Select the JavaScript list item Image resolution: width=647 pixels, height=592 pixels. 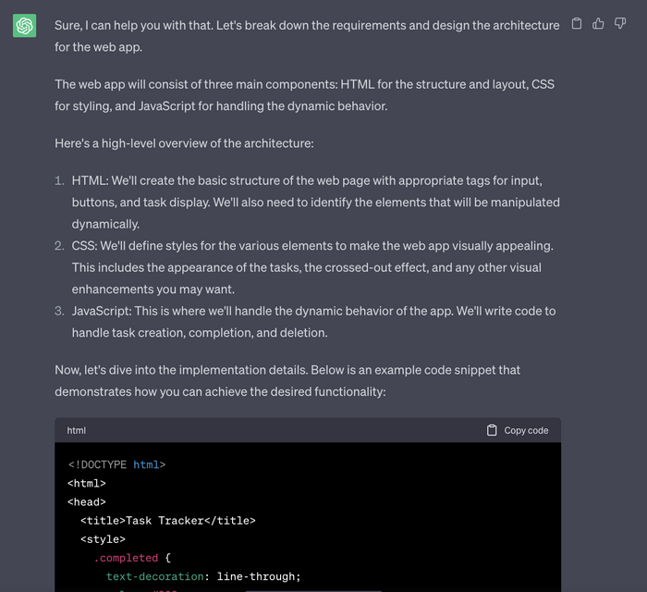point(312,321)
